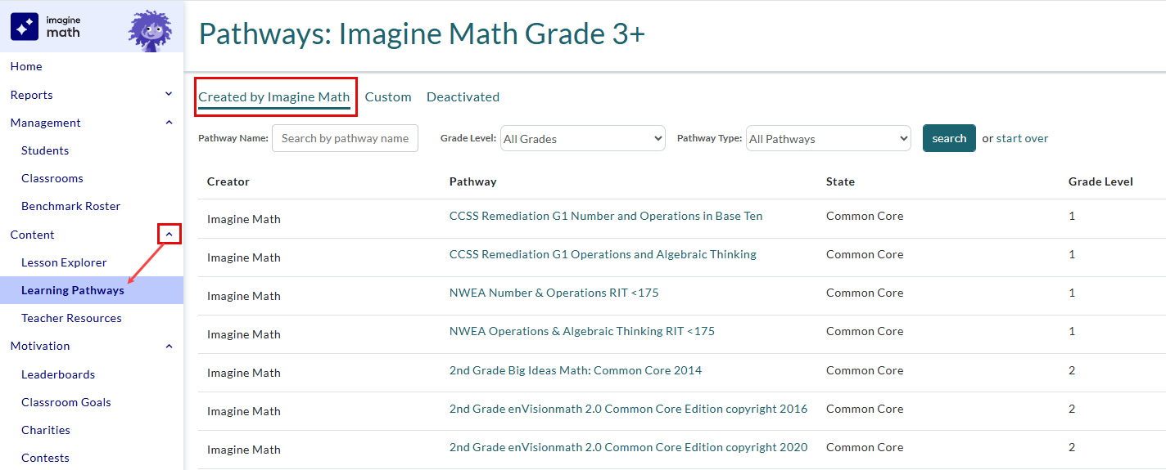The image size is (1166, 470).
Task: Open Reports in the sidebar
Action: click(x=31, y=95)
